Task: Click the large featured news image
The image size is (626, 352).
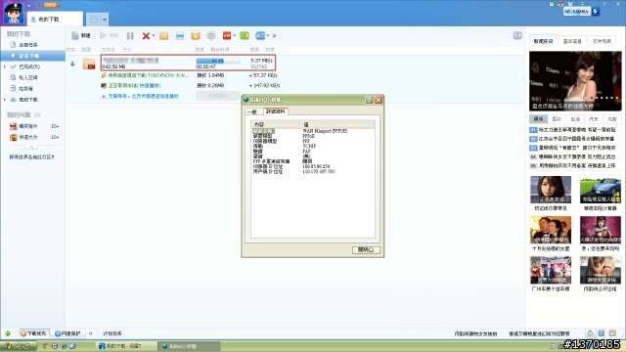Action: 575,81
